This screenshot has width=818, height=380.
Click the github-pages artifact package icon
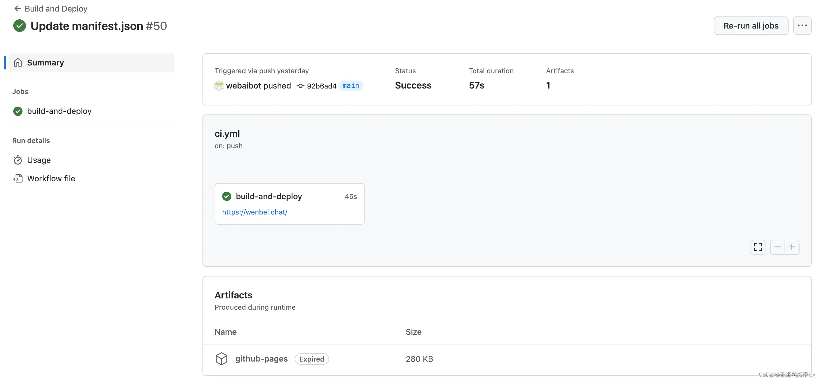pos(221,359)
